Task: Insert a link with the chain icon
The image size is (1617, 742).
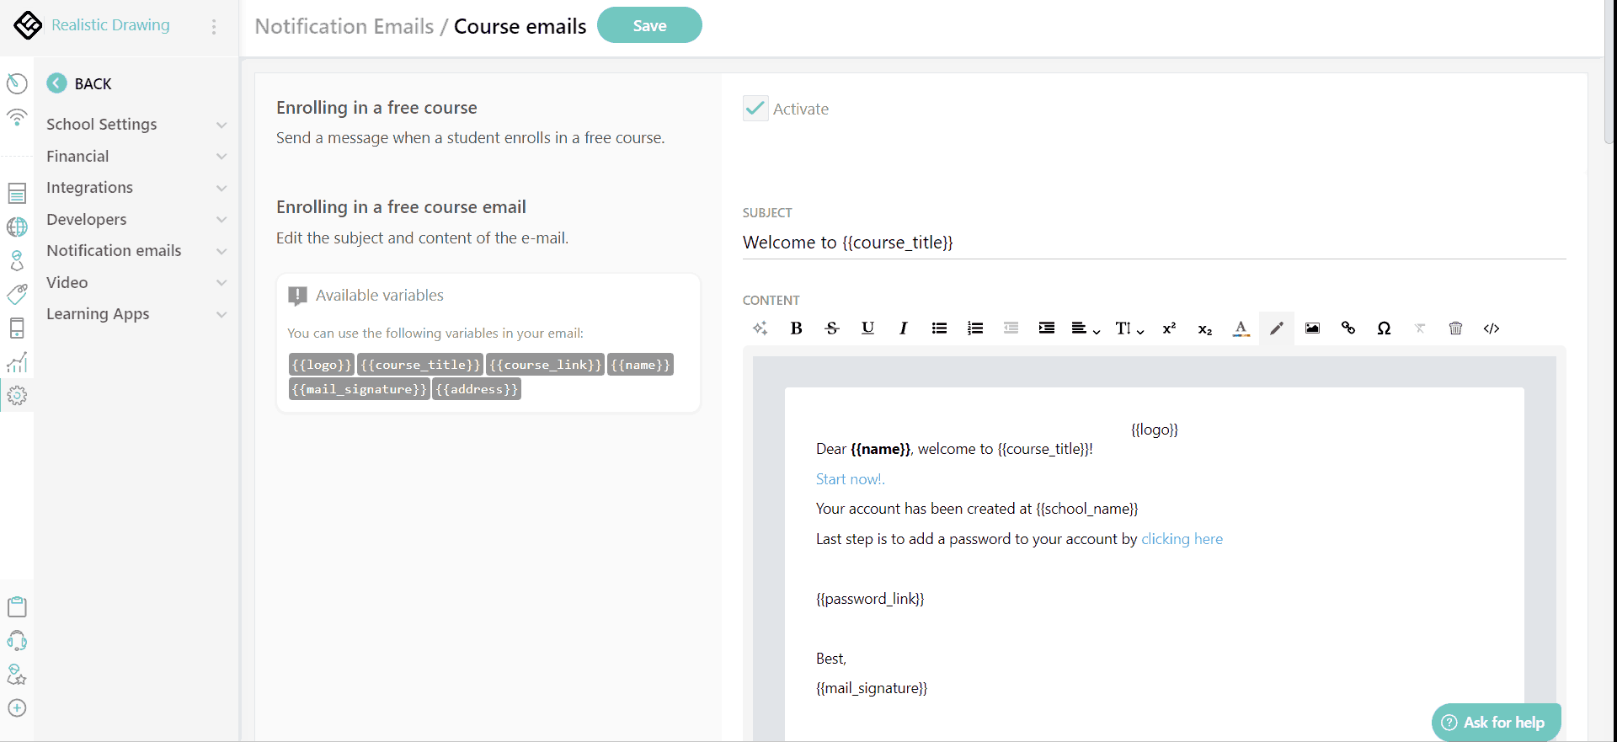Action: click(x=1348, y=328)
